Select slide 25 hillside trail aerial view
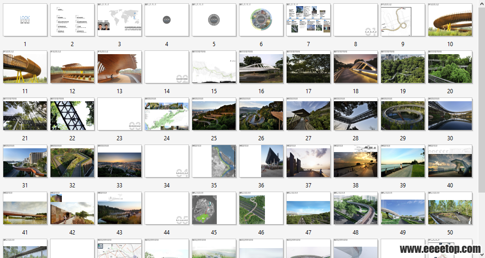This screenshot has height=258, width=485. [x=214, y=114]
